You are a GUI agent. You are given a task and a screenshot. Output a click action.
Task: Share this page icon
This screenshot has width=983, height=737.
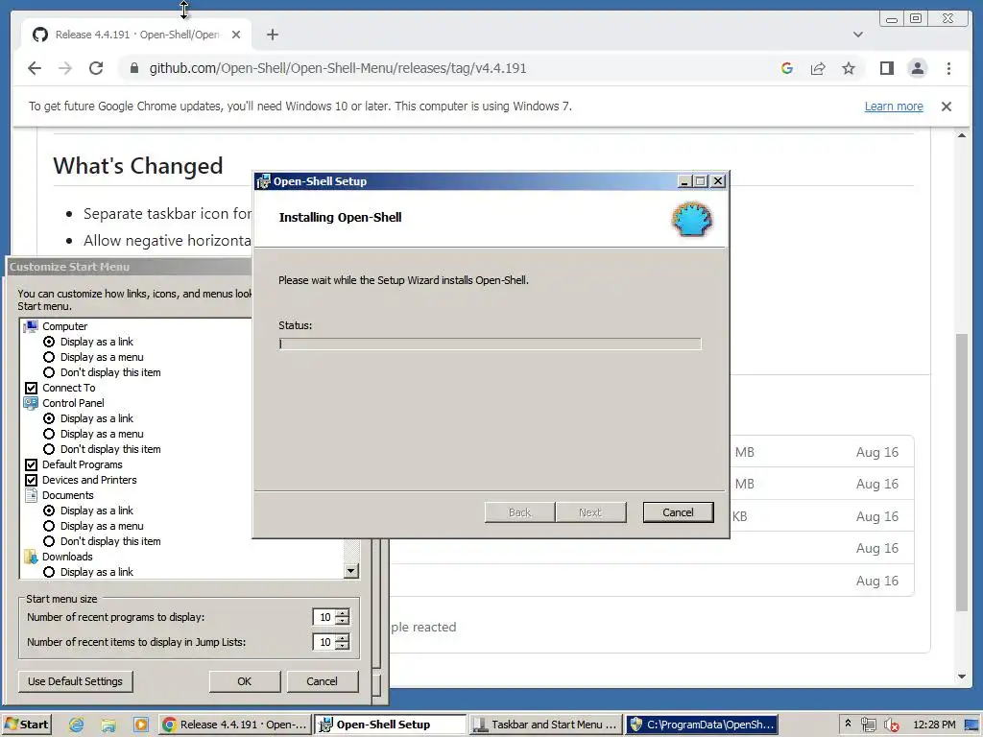click(818, 68)
